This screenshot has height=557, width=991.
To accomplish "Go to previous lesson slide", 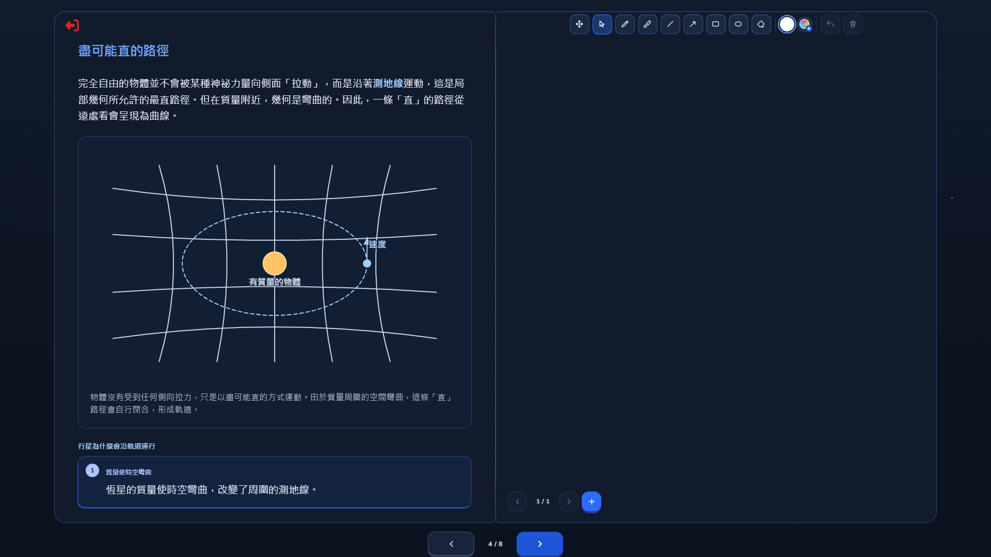I will click(x=451, y=544).
